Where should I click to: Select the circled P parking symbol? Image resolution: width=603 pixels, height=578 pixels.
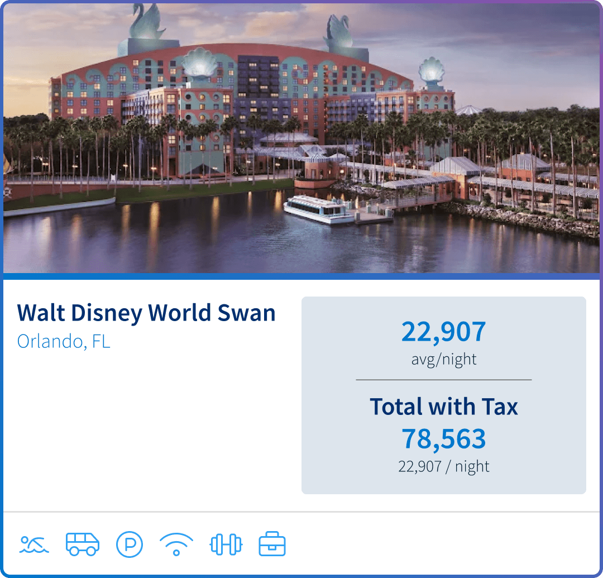click(x=128, y=543)
